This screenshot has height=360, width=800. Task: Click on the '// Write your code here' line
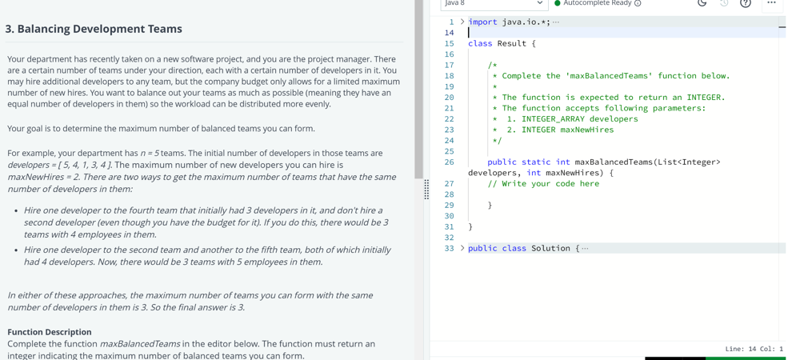(543, 184)
